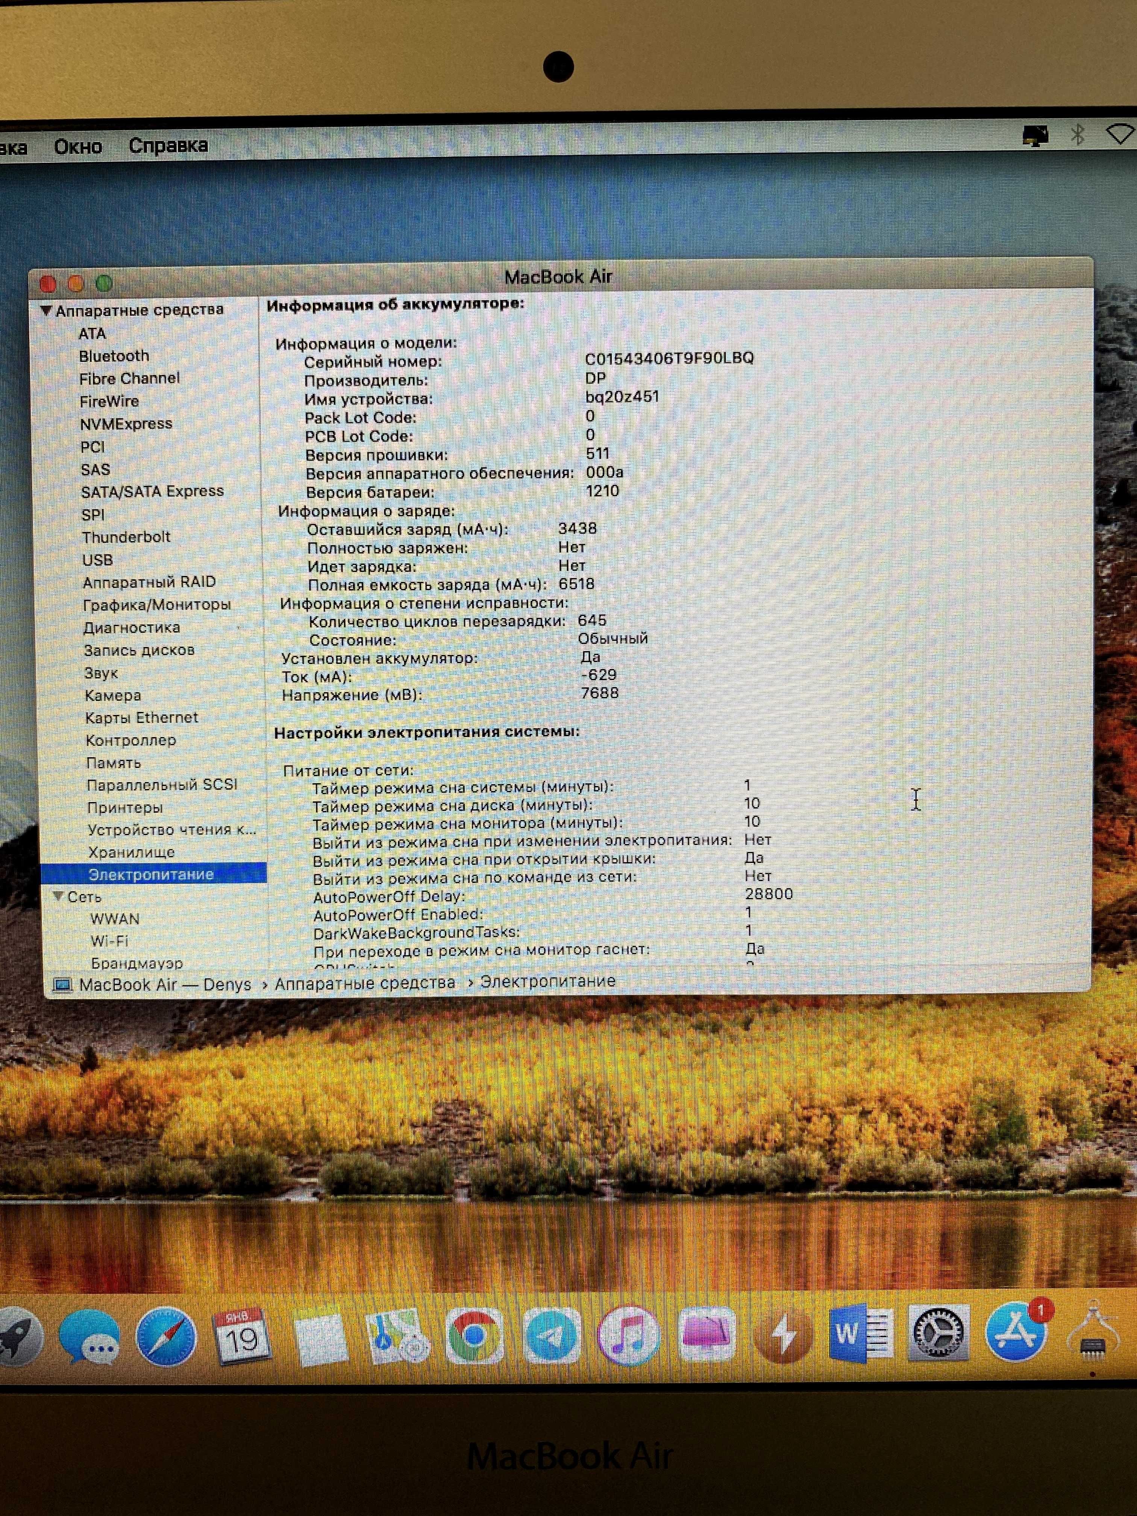1137x1516 pixels.
Task: Click Электропитание in the path bar
Action: 547,981
